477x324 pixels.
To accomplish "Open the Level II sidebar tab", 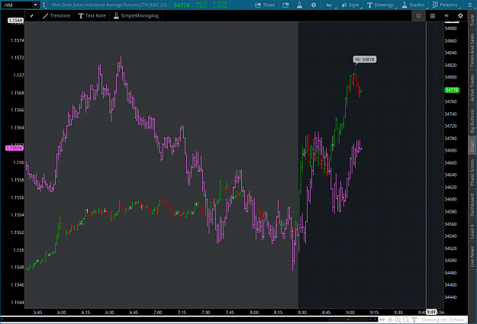I will pyautogui.click(x=472, y=232).
